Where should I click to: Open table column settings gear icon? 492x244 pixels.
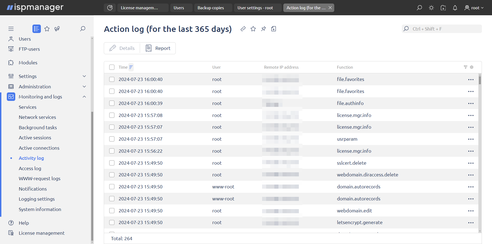472,67
